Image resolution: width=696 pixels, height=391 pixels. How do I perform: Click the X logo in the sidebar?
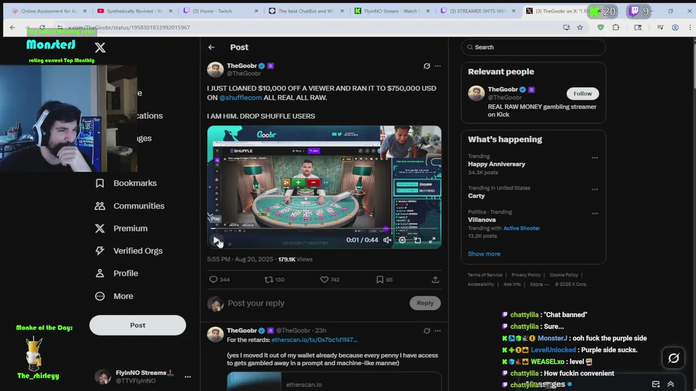(x=100, y=47)
